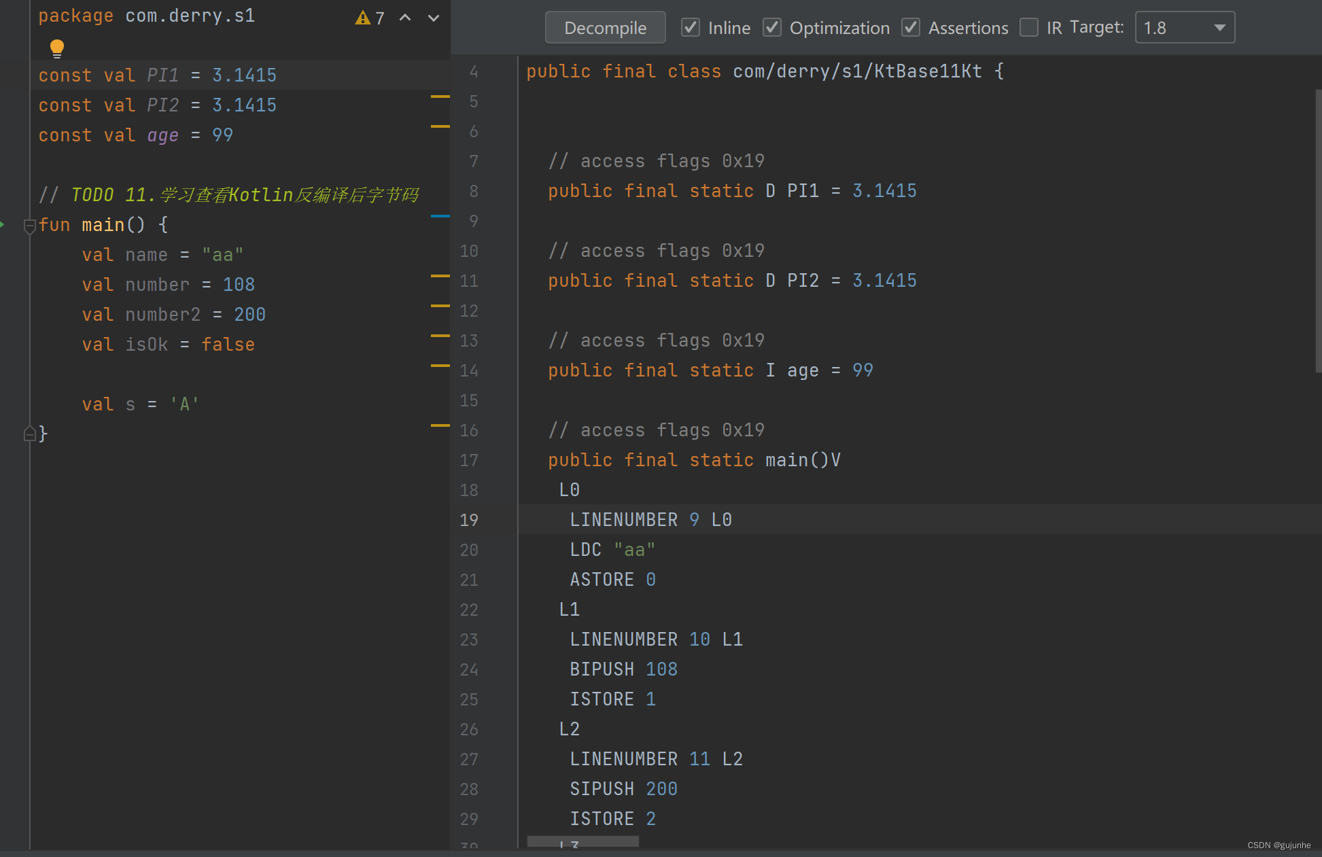
Task: Run main via the green gutter arrow
Action: [x=5, y=224]
